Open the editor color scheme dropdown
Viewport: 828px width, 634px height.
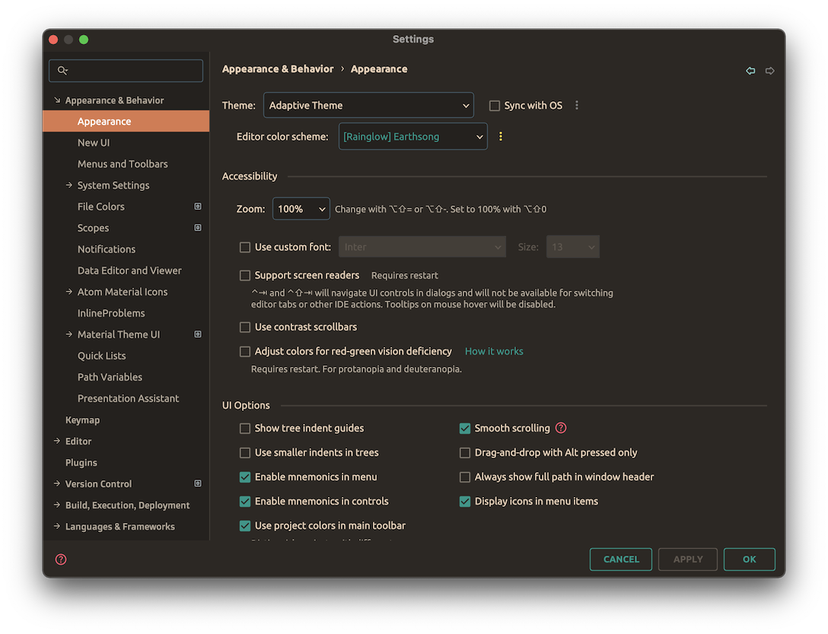coord(412,136)
